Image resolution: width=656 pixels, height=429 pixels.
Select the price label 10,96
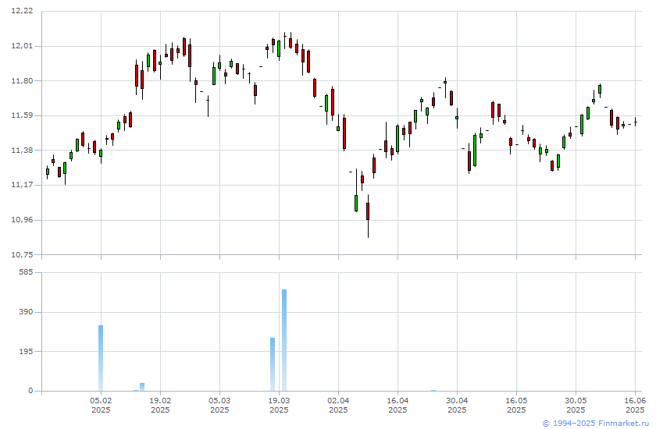(21, 220)
